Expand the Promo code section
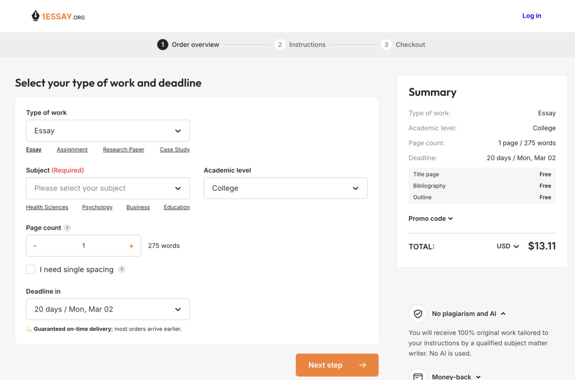 tap(431, 218)
